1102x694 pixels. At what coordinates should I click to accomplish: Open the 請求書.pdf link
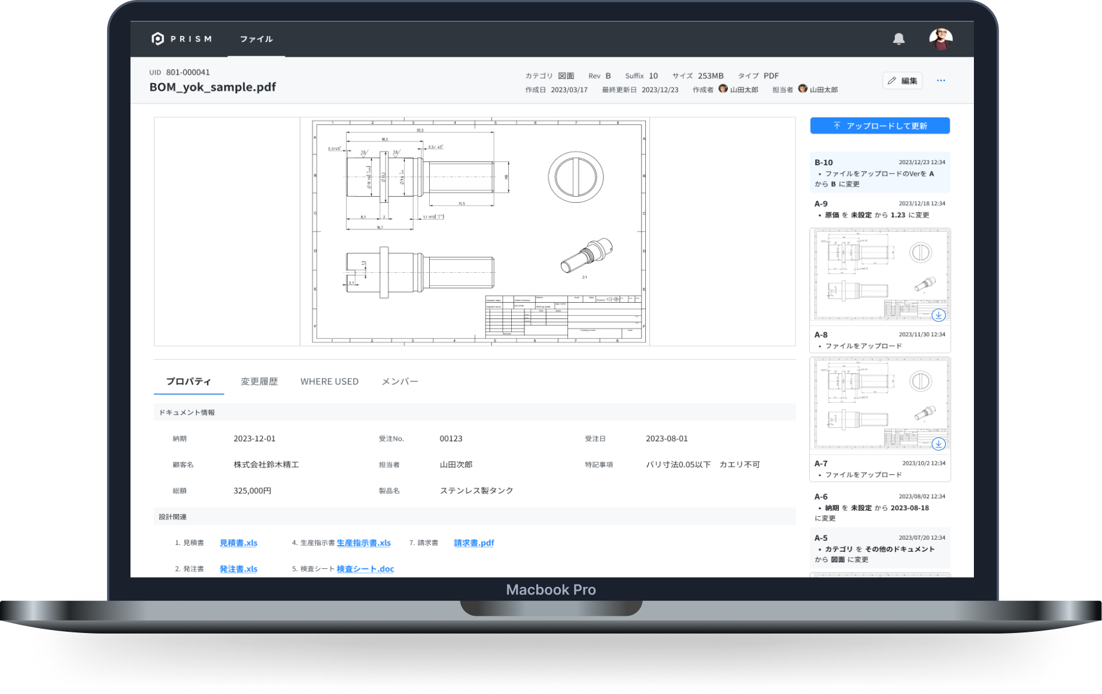point(473,543)
